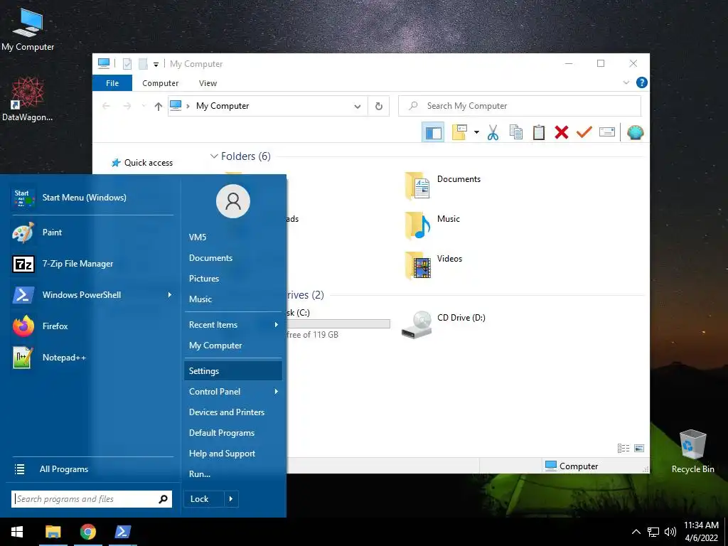This screenshot has width=728, height=546.
Task: Open the Documents folder icon
Action: [x=417, y=186]
